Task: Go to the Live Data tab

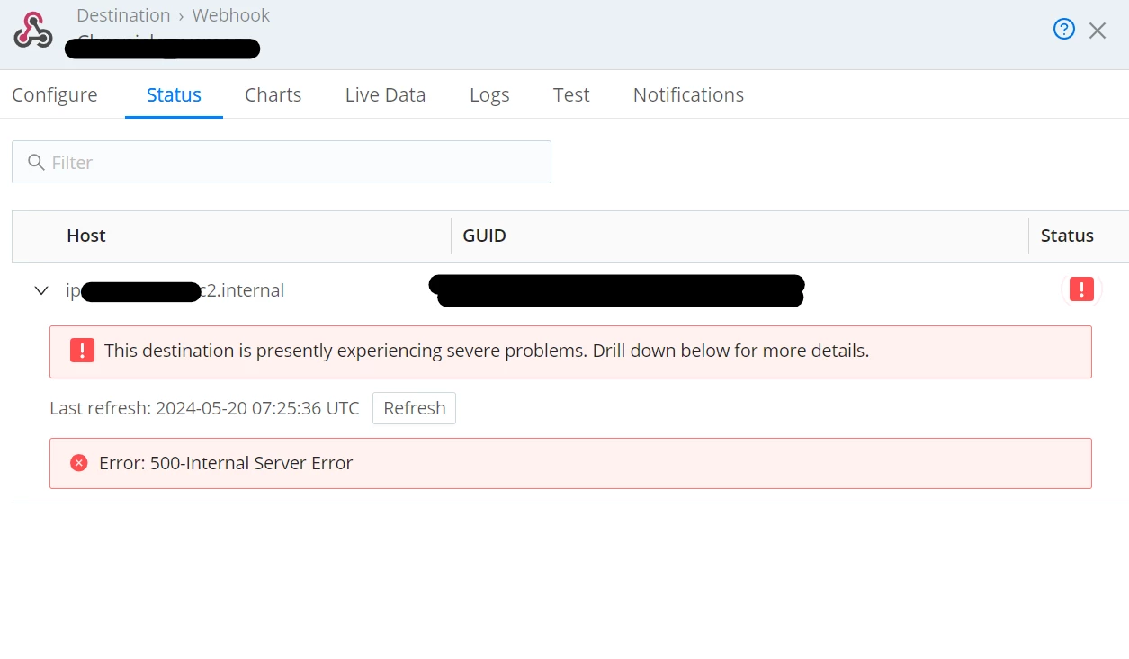Action: click(385, 94)
